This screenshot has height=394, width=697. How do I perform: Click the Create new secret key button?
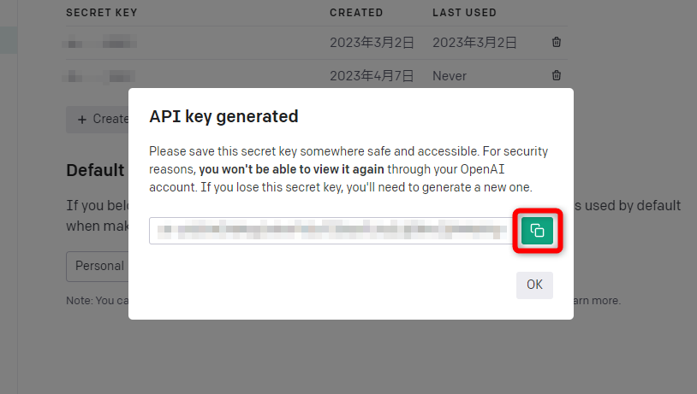98,119
